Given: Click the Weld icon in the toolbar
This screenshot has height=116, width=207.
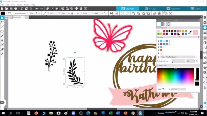Looking at the screenshot, I should (x=154, y=13).
